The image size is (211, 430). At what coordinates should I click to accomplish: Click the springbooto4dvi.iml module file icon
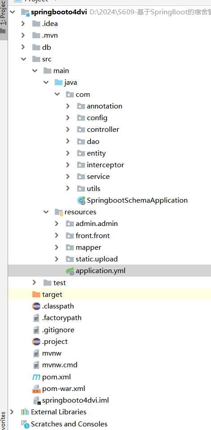click(37, 400)
